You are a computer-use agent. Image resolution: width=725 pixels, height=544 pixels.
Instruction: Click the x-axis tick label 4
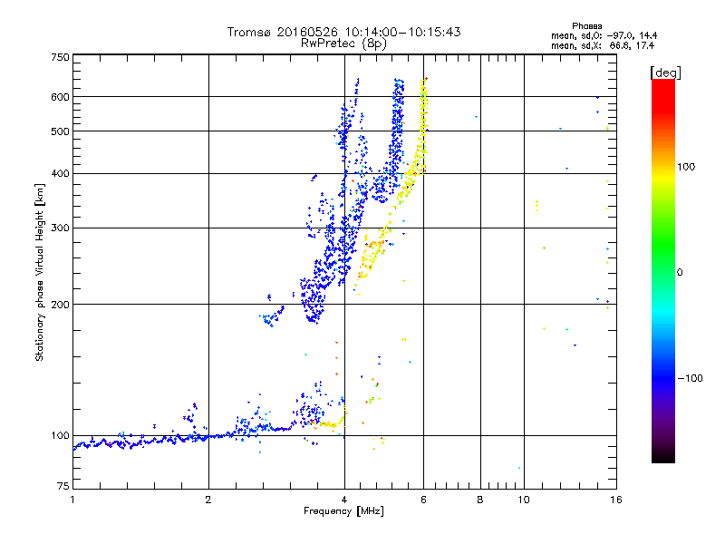(x=344, y=500)
